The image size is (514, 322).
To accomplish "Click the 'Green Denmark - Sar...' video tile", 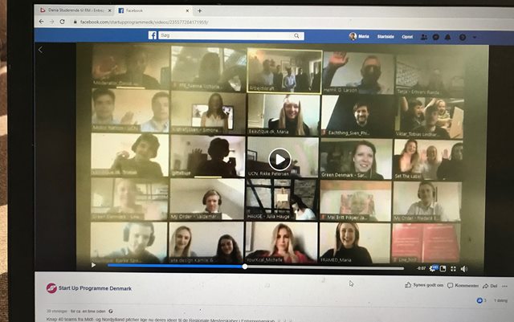I will point(356,159).
